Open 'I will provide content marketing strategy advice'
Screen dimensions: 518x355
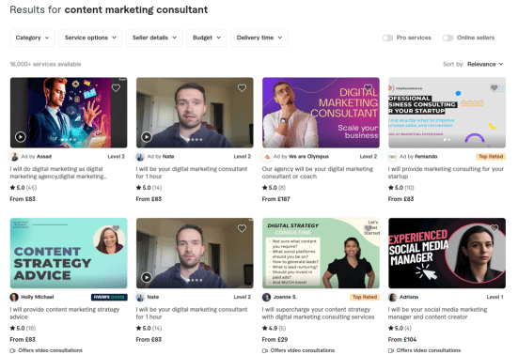(x=65, y=313)
